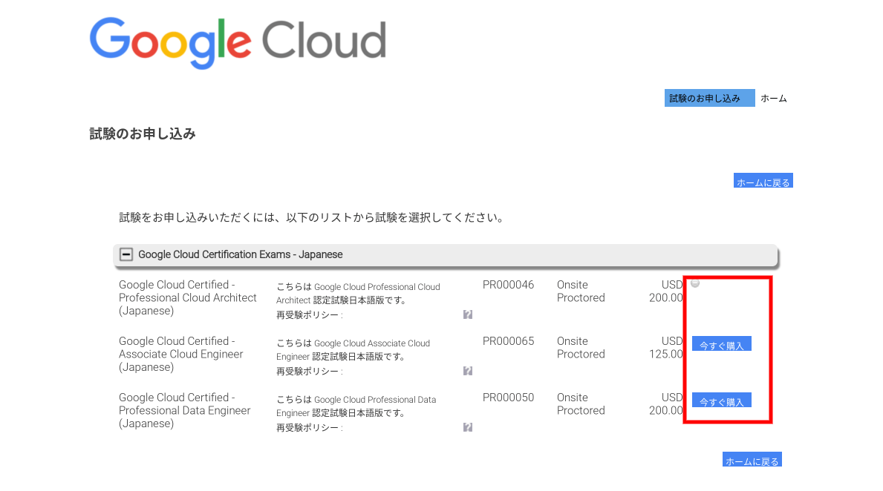Click the Google Cloud logo

click(x=238, y=42)
